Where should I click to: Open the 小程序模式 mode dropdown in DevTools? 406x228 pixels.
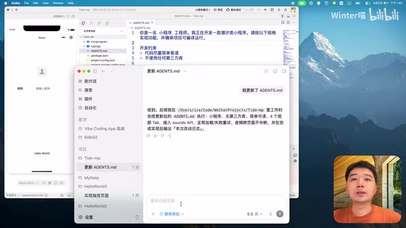click(x=202, y=10)
